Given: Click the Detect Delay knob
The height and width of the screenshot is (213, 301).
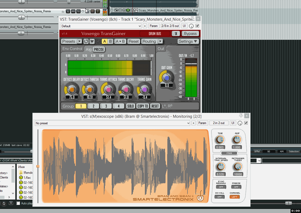Looking at the screenshot, I should (x=72, y=89).
